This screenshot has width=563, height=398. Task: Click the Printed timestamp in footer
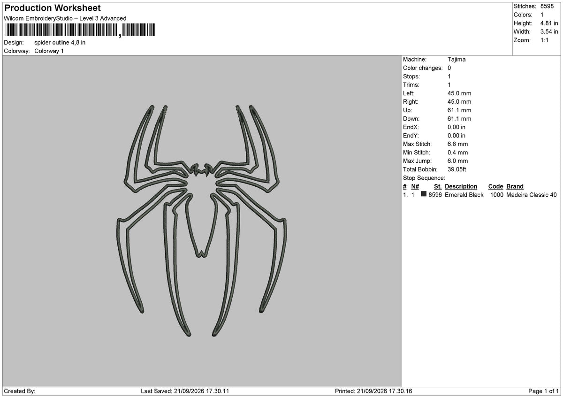click(x=374, y=391)
